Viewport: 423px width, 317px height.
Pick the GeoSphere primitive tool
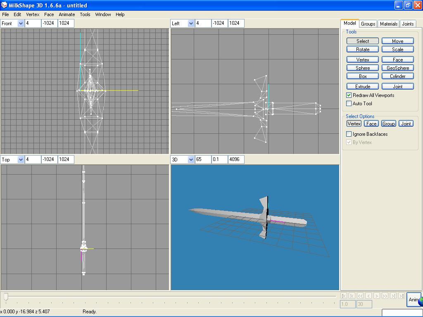[397, 68]
